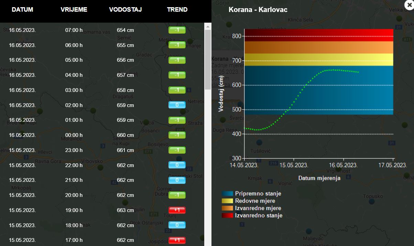Click the -1 trend badge at 23:00 h

pyautogui.click(x=177, y=150)
